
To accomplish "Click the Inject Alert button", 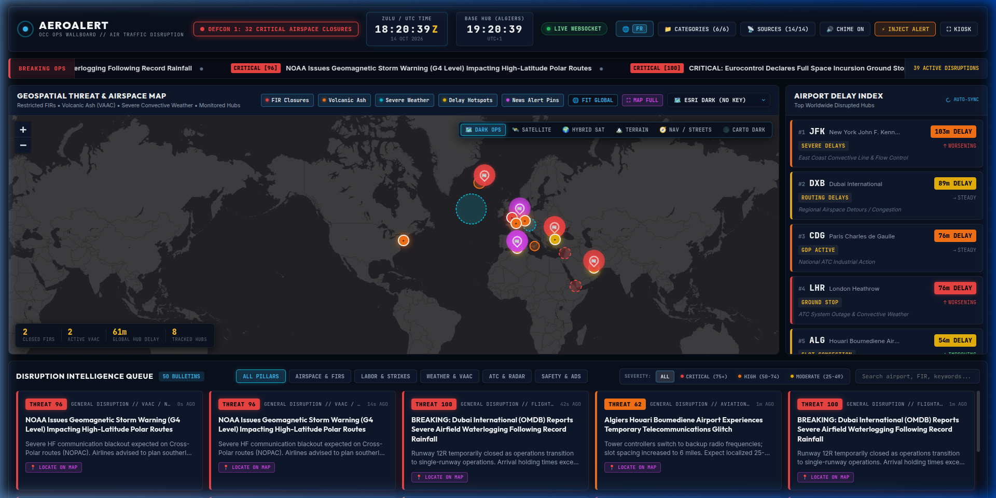I will pyautogui.click(x=905, y=29).
